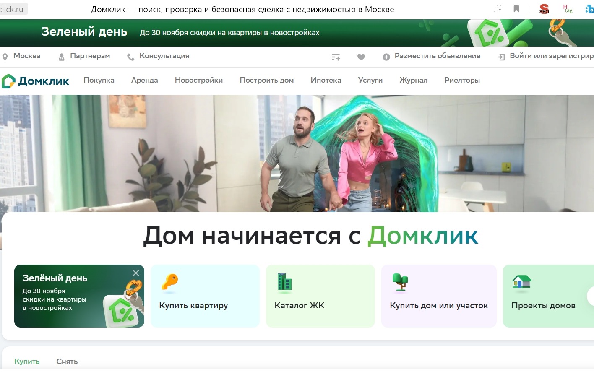Click the bookmark icon in the browser toolbar
Image resolution: width=594 pixels, height=377 pixels.
click(516, 8)
